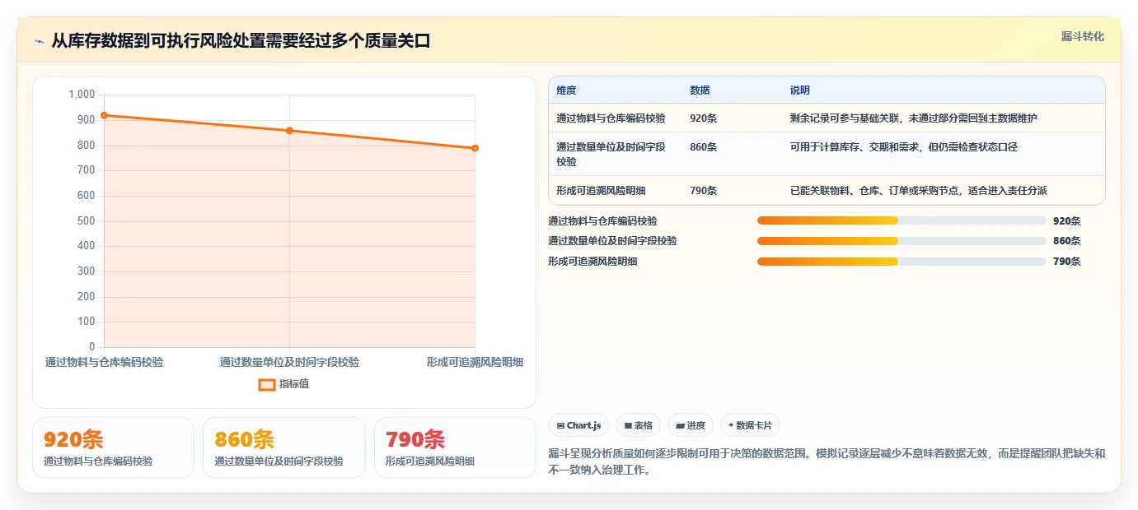Screen dimensions: 1138x510
Task: Select the 数据卡片 tag chip
Action: coord(750,425)
